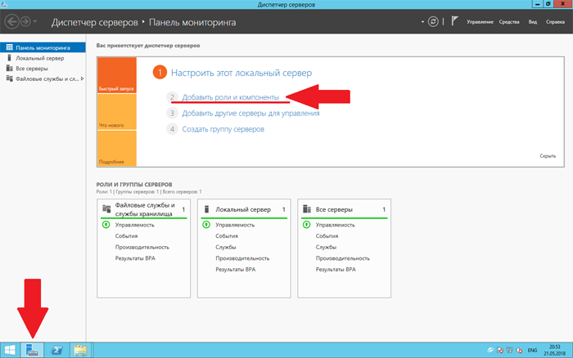Go back using the back arrow

tap(13, 20)
